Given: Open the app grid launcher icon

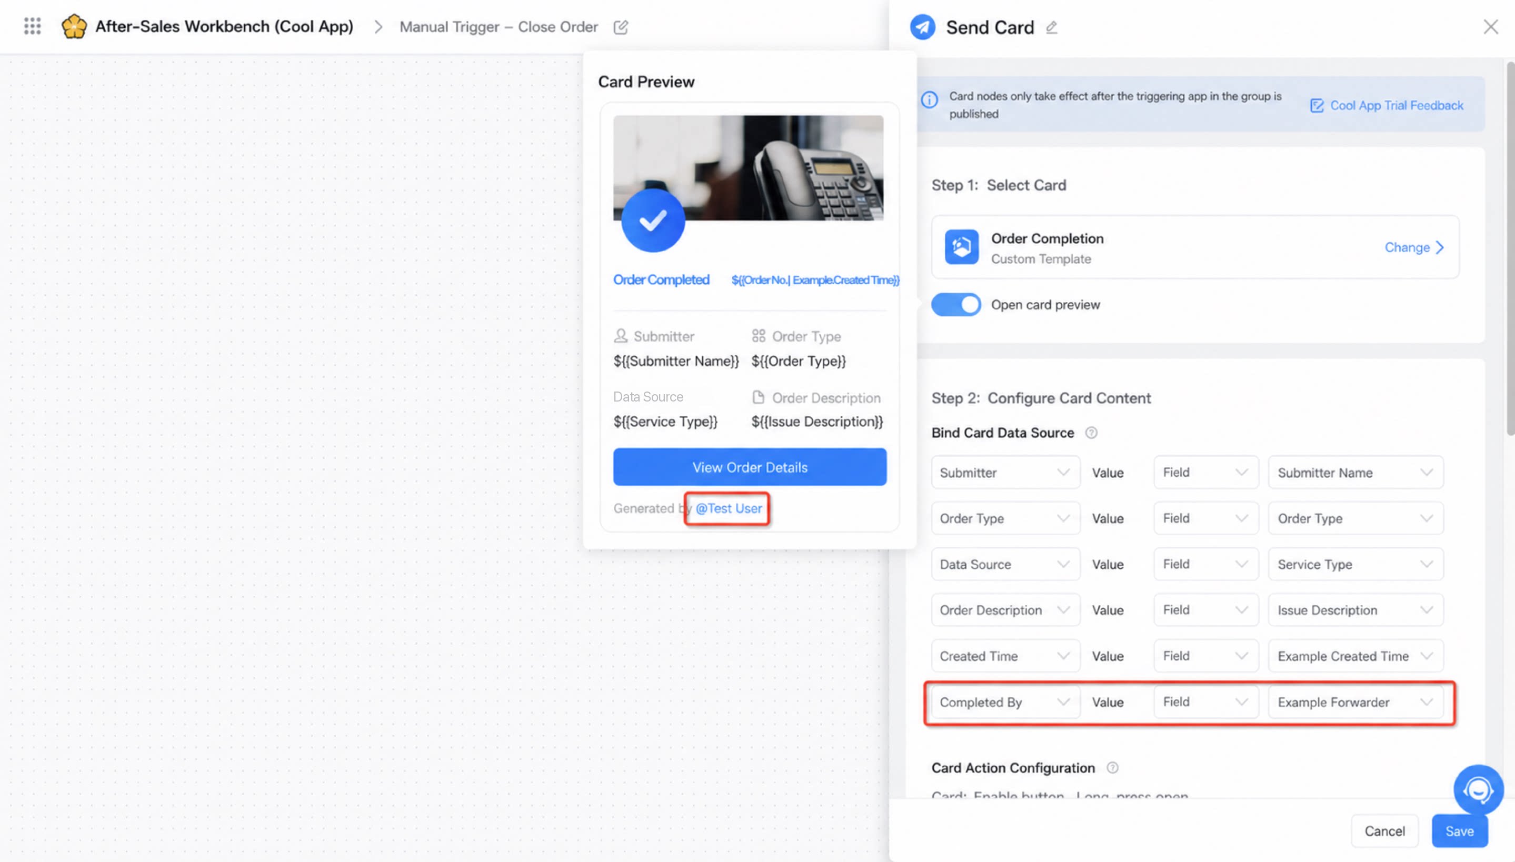Looking at the screenshot, I should click(x=33, y=26).
